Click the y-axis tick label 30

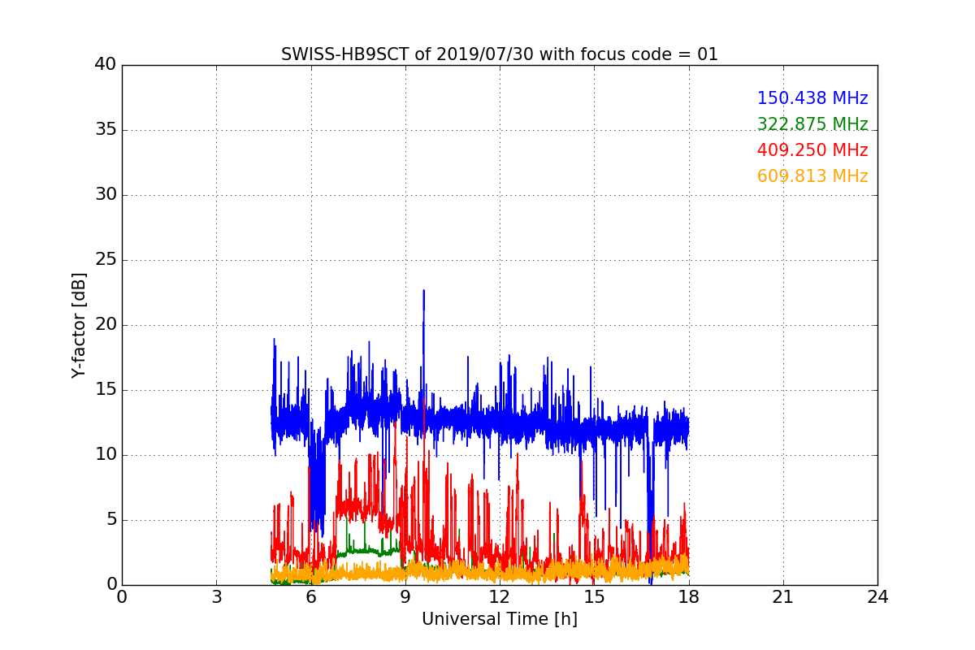coord(105,195)
